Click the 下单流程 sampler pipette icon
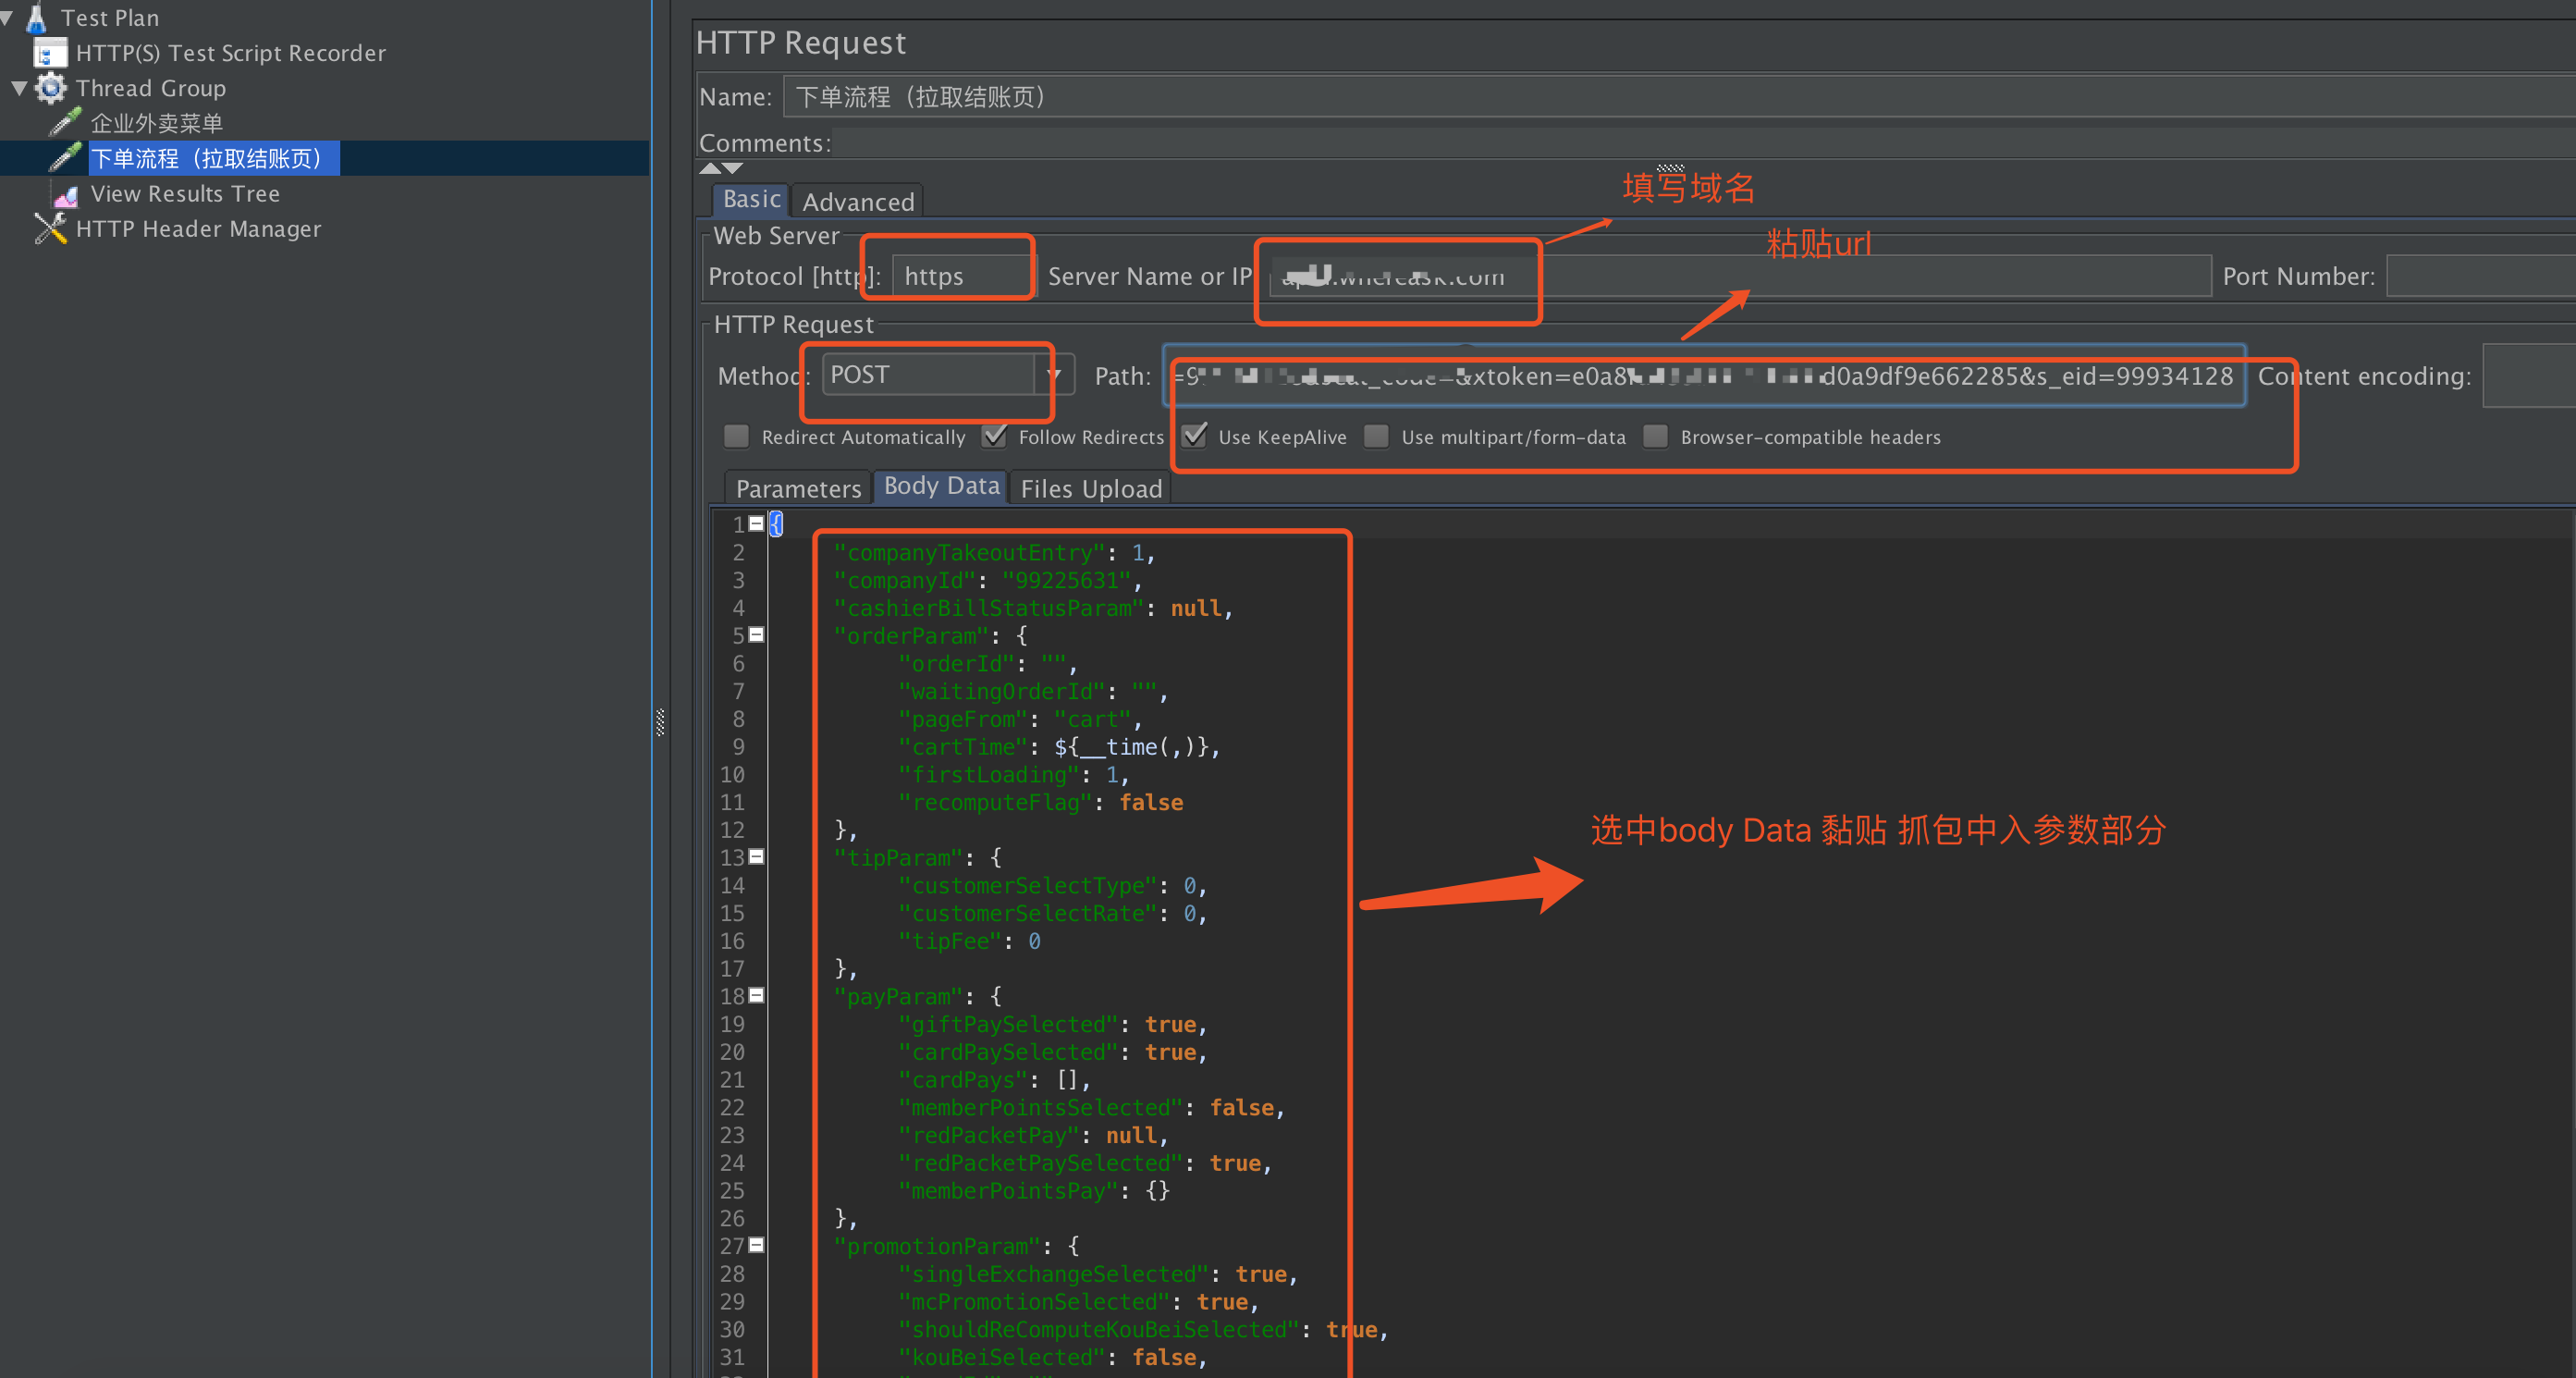2576x1378 pixels. pyautogui.click(x=65, y=158)
